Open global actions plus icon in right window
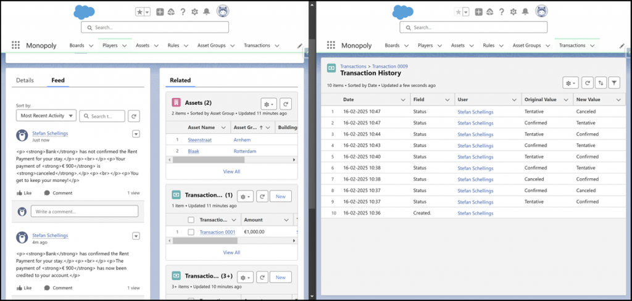The width and height of the screenshot is (632, 301). [479, 12]
